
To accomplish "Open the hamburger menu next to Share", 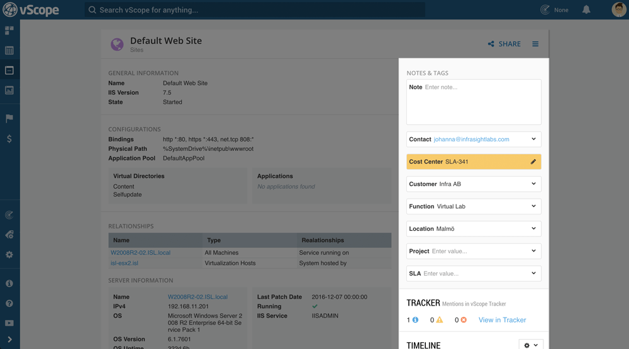I will pyautogui.click(x=535, y=44).
